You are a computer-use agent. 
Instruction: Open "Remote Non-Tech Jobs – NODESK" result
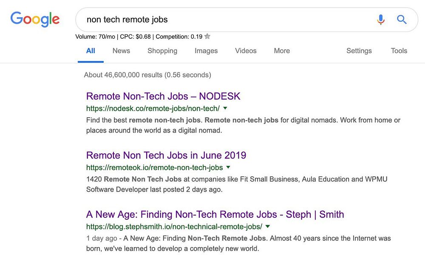[x=163, y=96]
